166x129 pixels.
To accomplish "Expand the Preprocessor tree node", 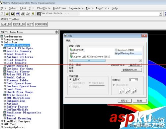I will 2,39.
